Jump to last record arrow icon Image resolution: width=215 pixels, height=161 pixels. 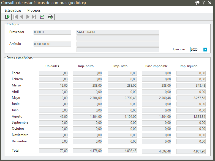[x=34, y=17]
